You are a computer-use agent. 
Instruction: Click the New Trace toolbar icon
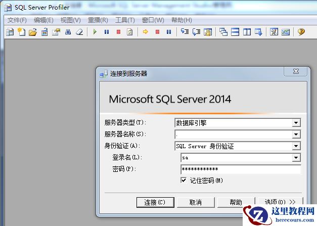(x=10, y=32)
